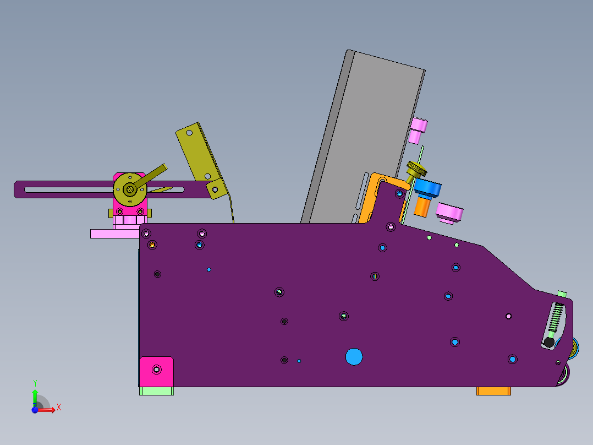
Task: Select the large blue circle on purple plate
Action: coord(354,356)
